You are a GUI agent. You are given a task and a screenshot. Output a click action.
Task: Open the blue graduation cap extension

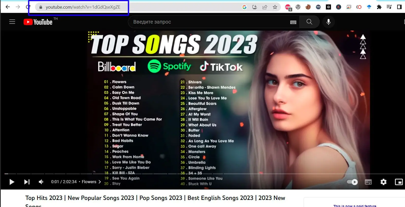pyautogui.click(x=369, y=7)
